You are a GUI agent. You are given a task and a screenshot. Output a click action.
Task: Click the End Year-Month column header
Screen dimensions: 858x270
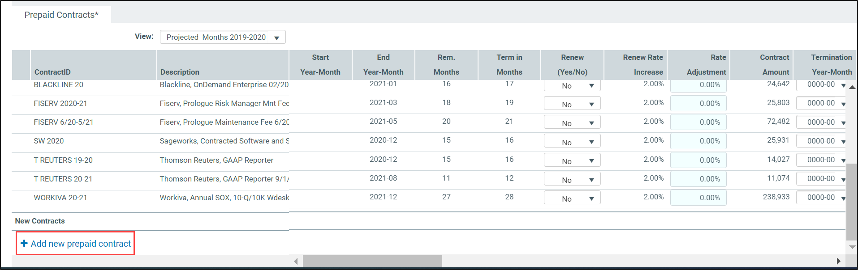tap(384, 65)
